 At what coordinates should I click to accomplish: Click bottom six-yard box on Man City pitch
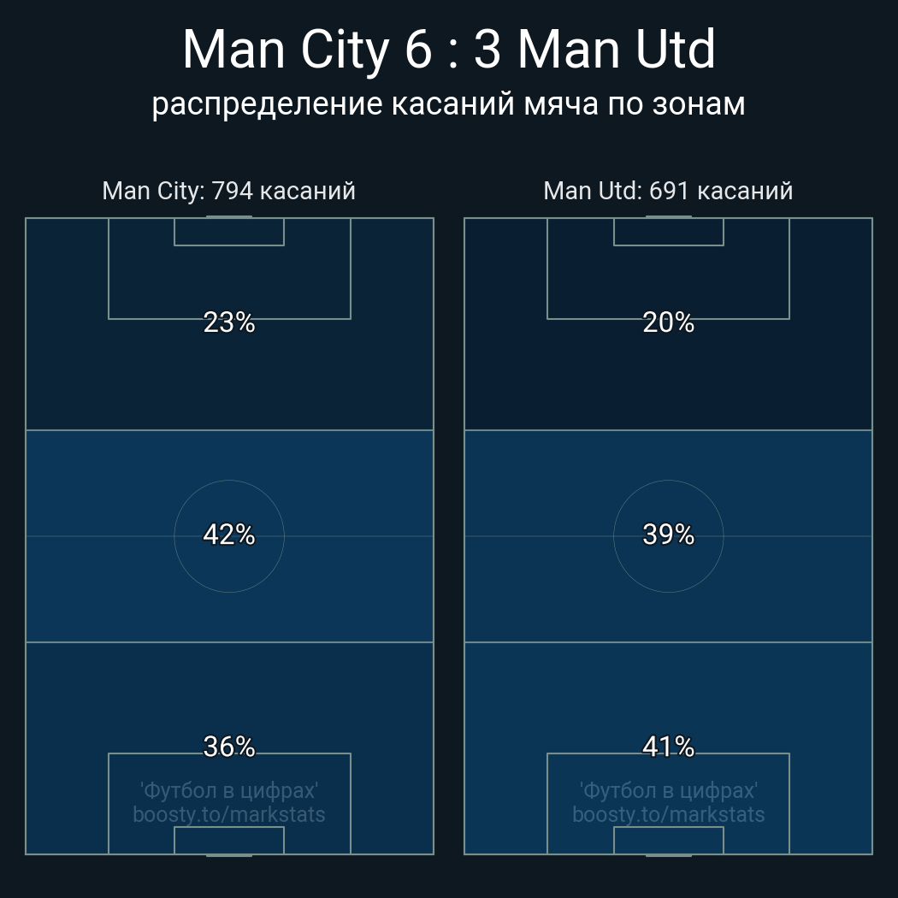coord(229,840)
